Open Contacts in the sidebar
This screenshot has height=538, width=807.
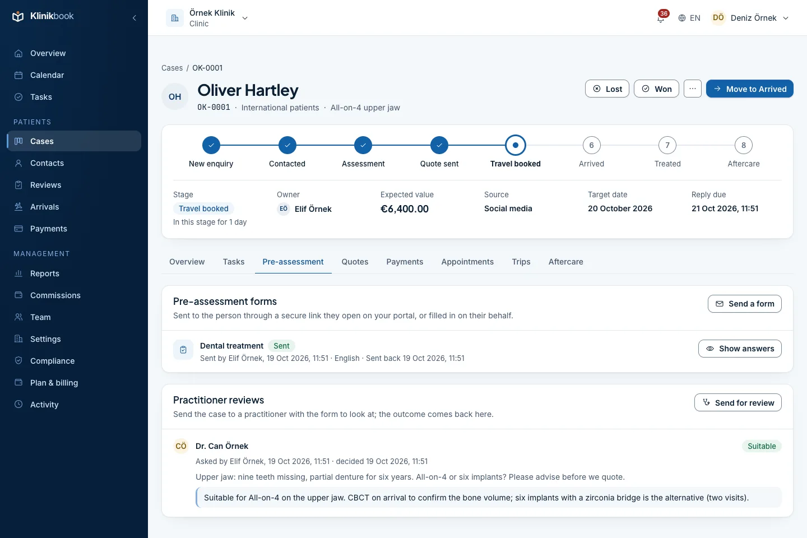(74, 163)
